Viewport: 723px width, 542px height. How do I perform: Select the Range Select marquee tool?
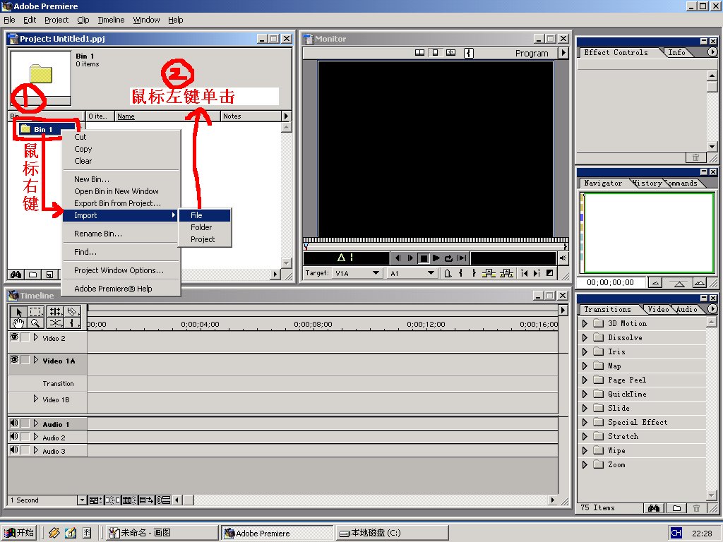(x=35, y=311)
